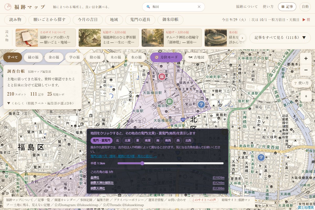Screen dimensions: 315x210
Task: Expand 記事をすべて見る（111本） dropdown
Action: pos(280,38)
